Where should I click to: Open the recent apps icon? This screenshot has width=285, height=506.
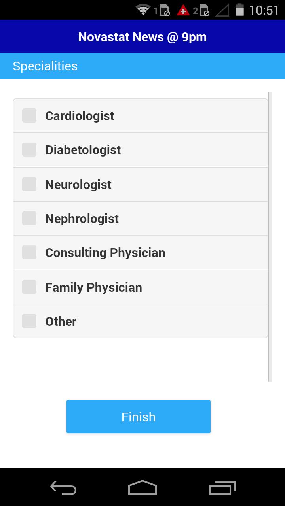pos(222,488)
